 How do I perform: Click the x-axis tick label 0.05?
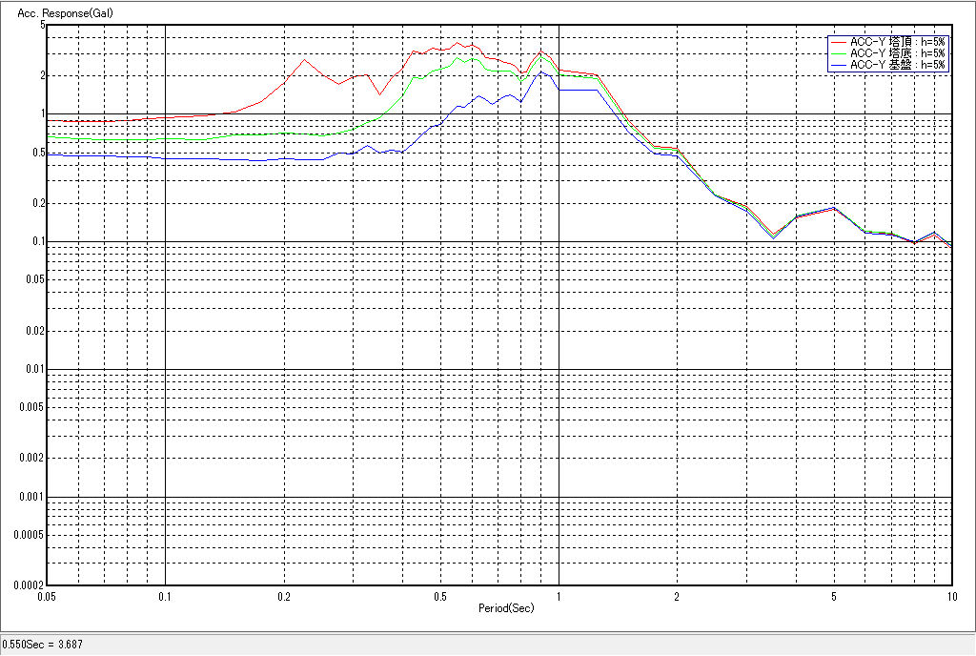[47, 596]
